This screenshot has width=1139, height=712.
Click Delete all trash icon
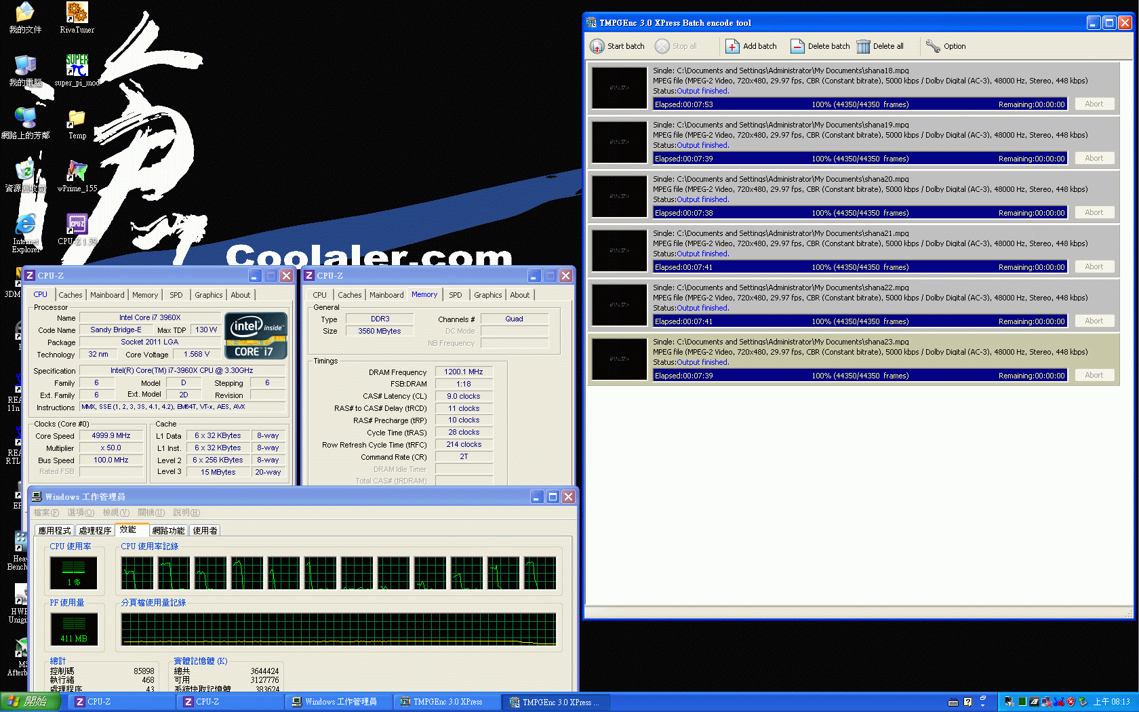click(x=863, y=46)
